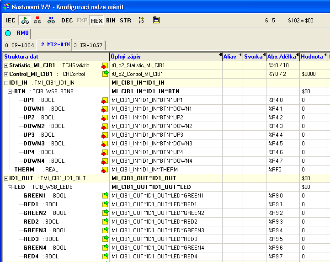Toggle IEC display mode
Image resolution: width=330 pixels, height=262 pixels.
click(11, 21)
